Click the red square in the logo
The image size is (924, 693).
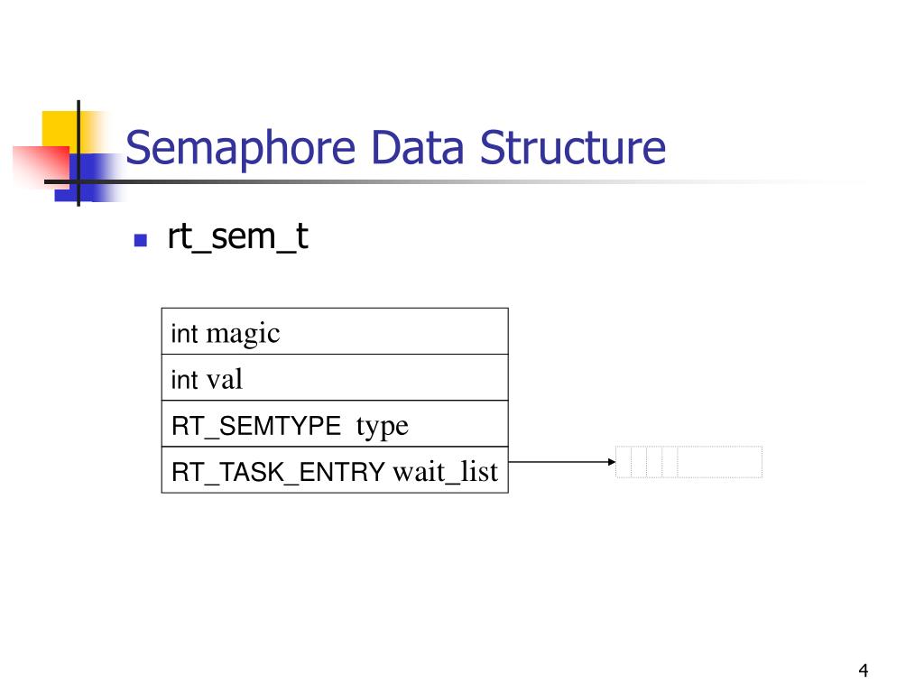[42, 167]
